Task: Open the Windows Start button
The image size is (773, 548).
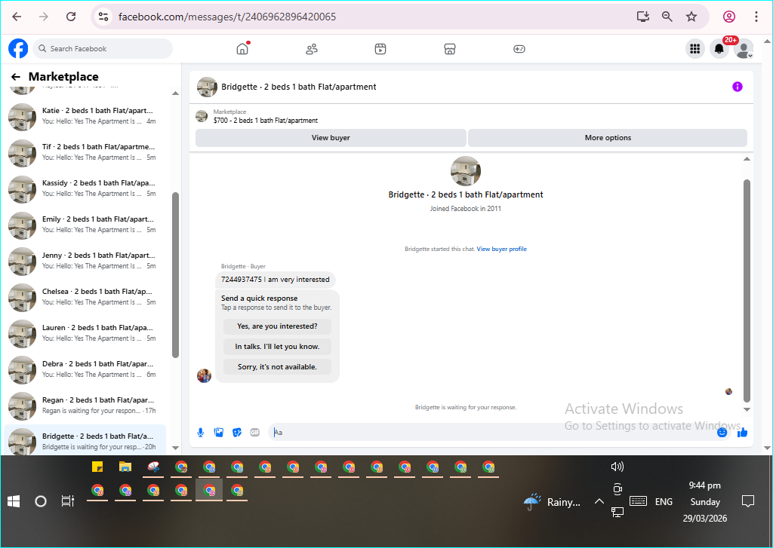Action: 14,502
